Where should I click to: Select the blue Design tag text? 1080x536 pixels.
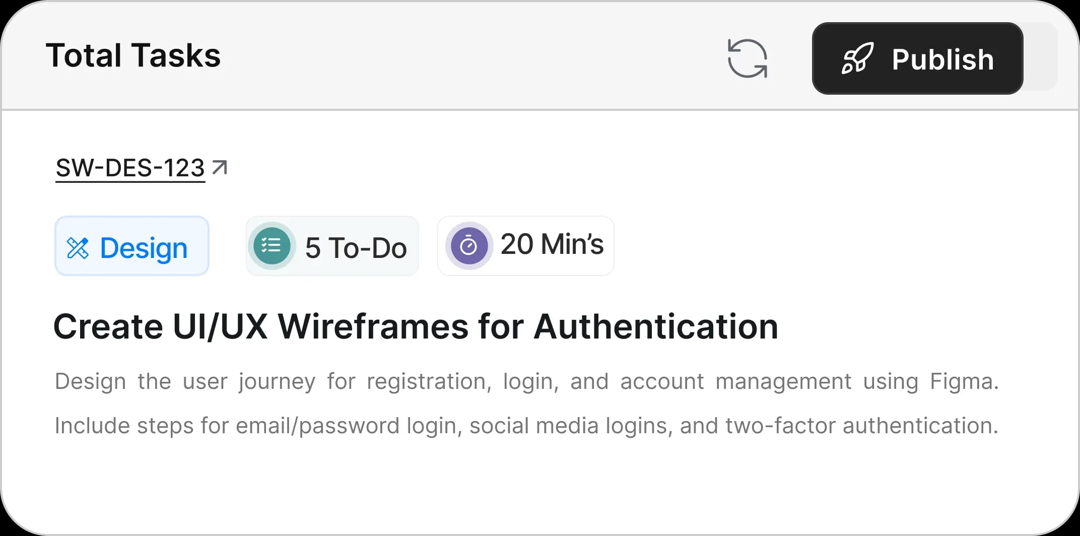pos(144,248)
